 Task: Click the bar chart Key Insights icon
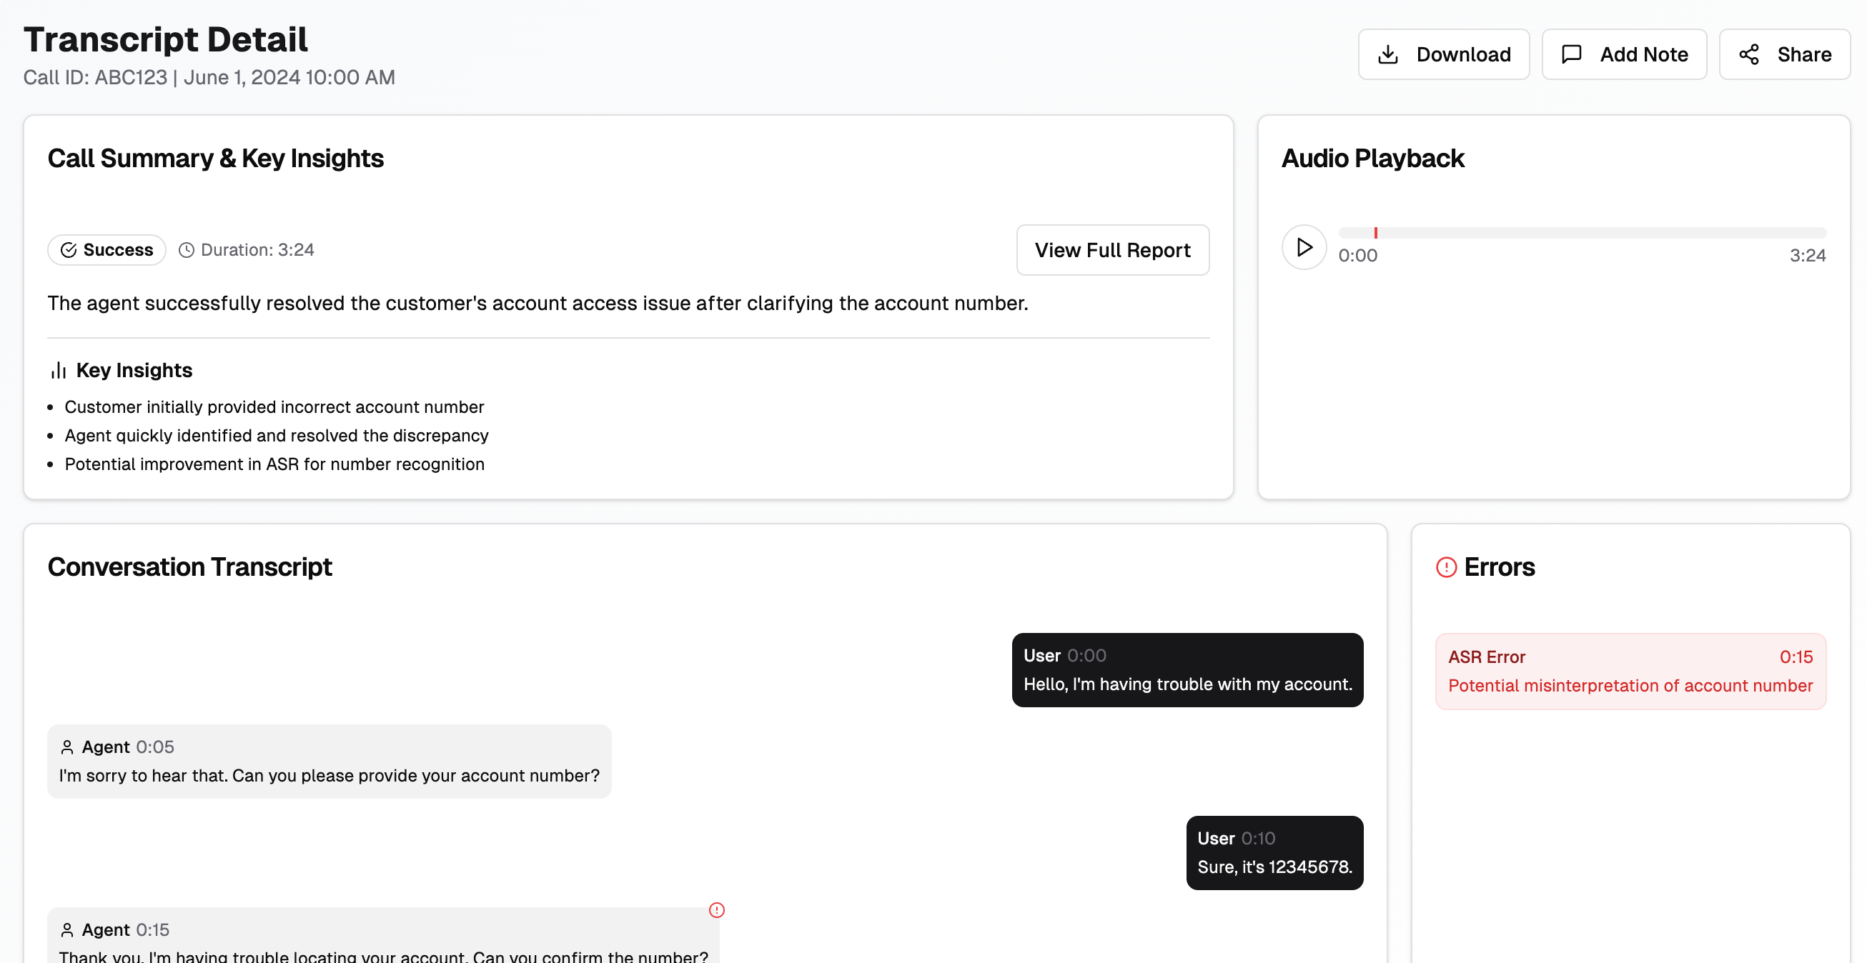point(58,370)
